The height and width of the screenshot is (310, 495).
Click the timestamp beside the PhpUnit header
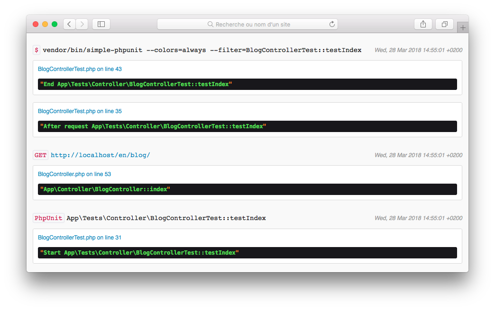418,218
